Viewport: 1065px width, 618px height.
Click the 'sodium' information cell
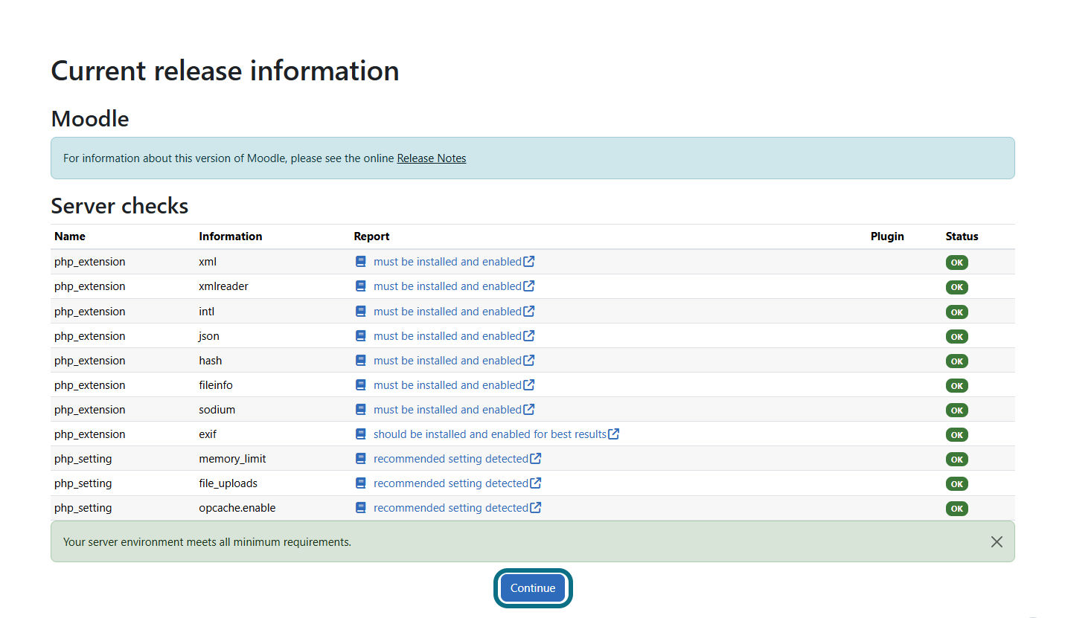tap(217, 410)
